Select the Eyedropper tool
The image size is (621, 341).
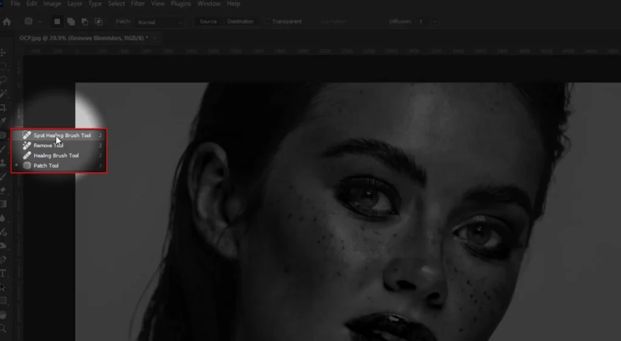pyautogui.click(x=3, y=121)
